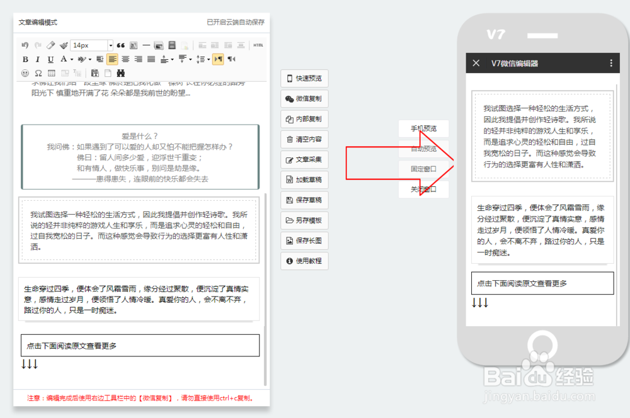Toggle underline formatting
630x418 pixels.
point(50,59)
